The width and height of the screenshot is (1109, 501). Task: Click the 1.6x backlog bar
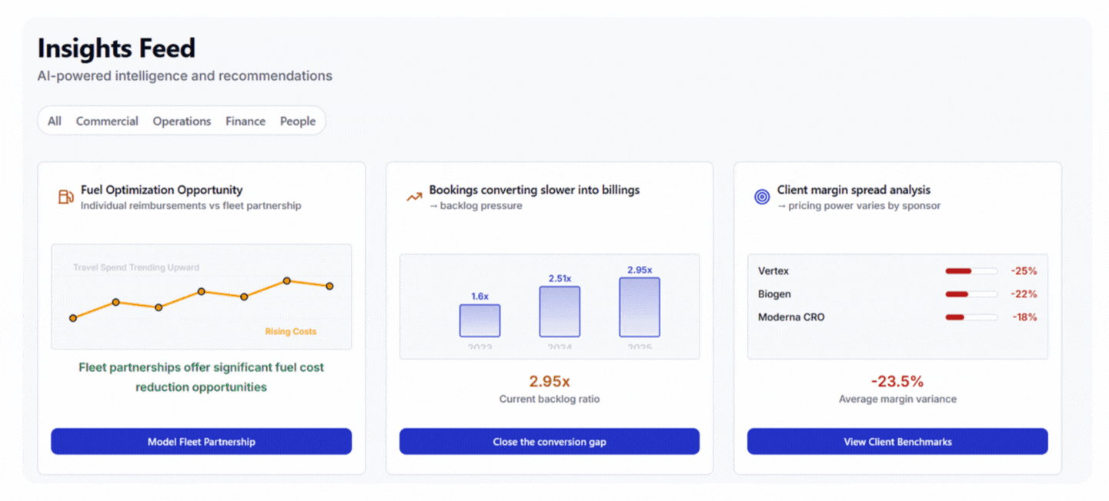click(479, 320)
